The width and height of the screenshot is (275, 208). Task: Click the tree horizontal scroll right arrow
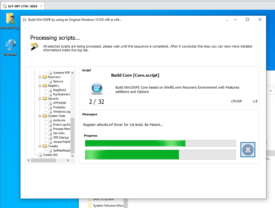pos(68,160)
